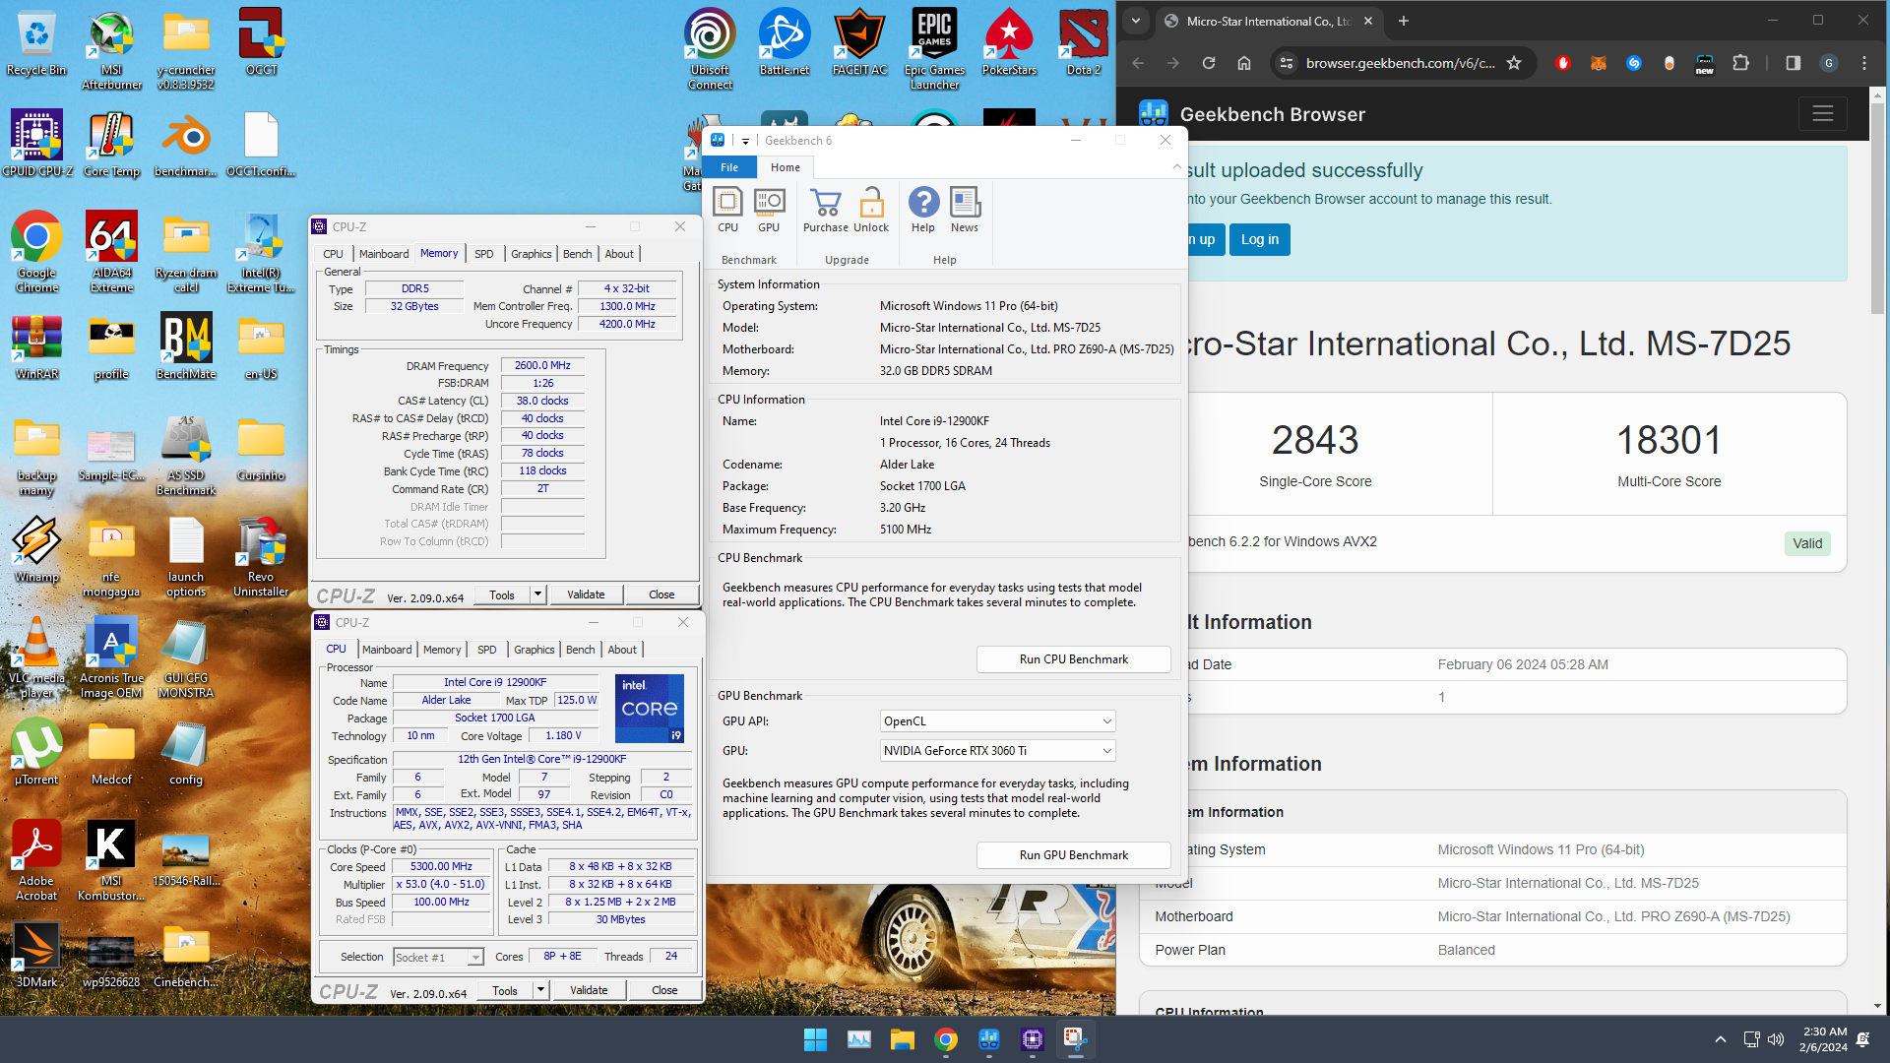Open Tools dropdown arrow in lower CPU-Z
This screenshot has height=1063, width=1890.
tap(540, 990)
